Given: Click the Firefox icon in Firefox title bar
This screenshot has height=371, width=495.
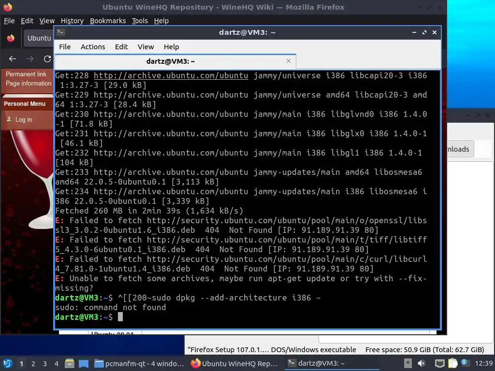Looking at the screenshot, I should [x=8, y=7].
